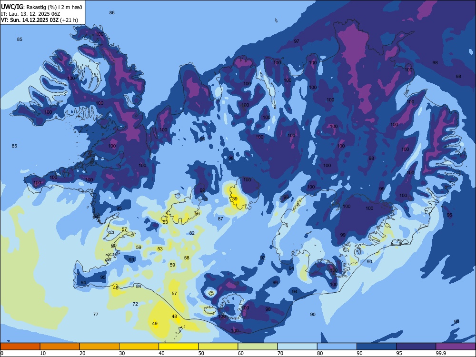
Task: Click the dark blue 90–95 legend swatch
Action: pyautogui.click(x=377, y=347)
